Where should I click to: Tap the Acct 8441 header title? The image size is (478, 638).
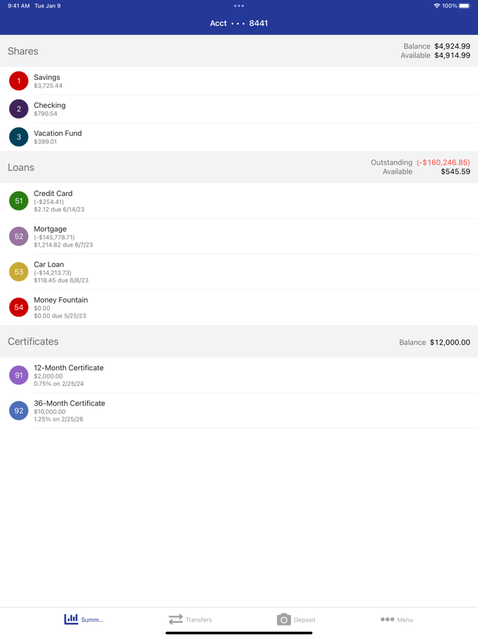239,23
